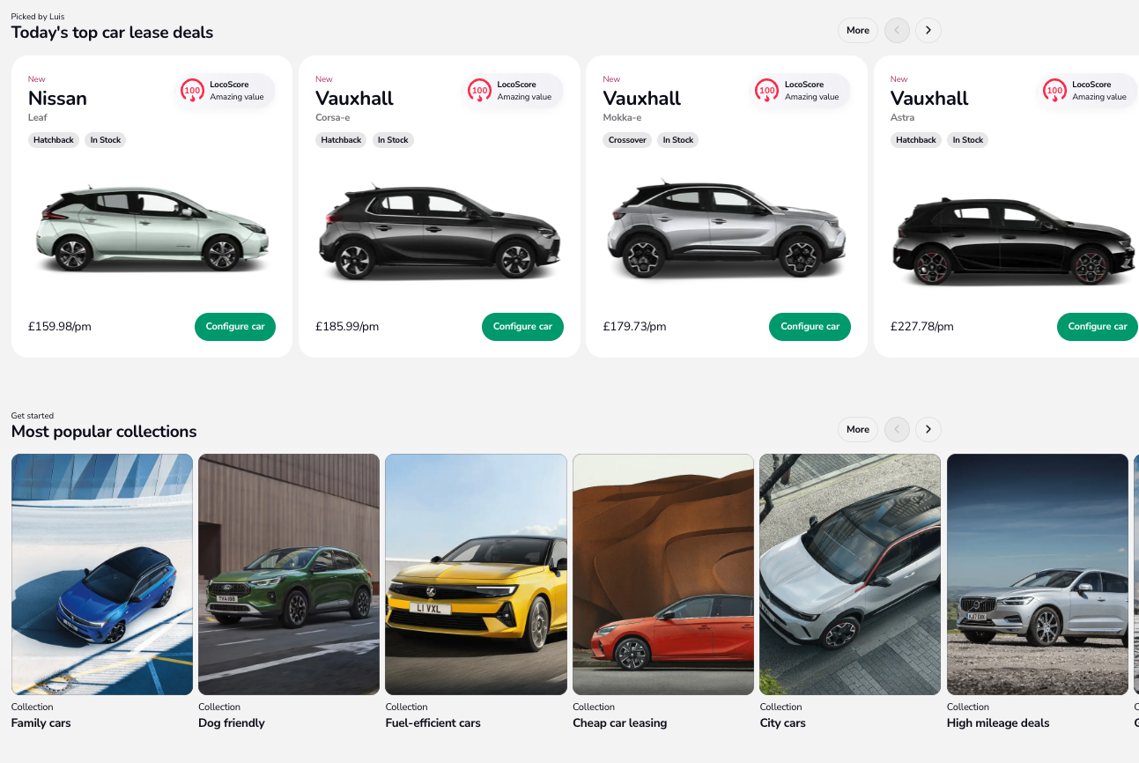Click the LocoScore badge on Vauxhall Astra
Image resolution: width=1139 pixels, height=763 pixels.
(x=1088, y=91)
